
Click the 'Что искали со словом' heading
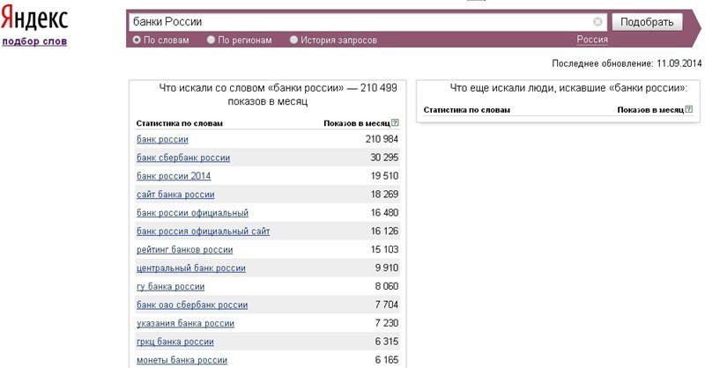(x=278, y=94)
